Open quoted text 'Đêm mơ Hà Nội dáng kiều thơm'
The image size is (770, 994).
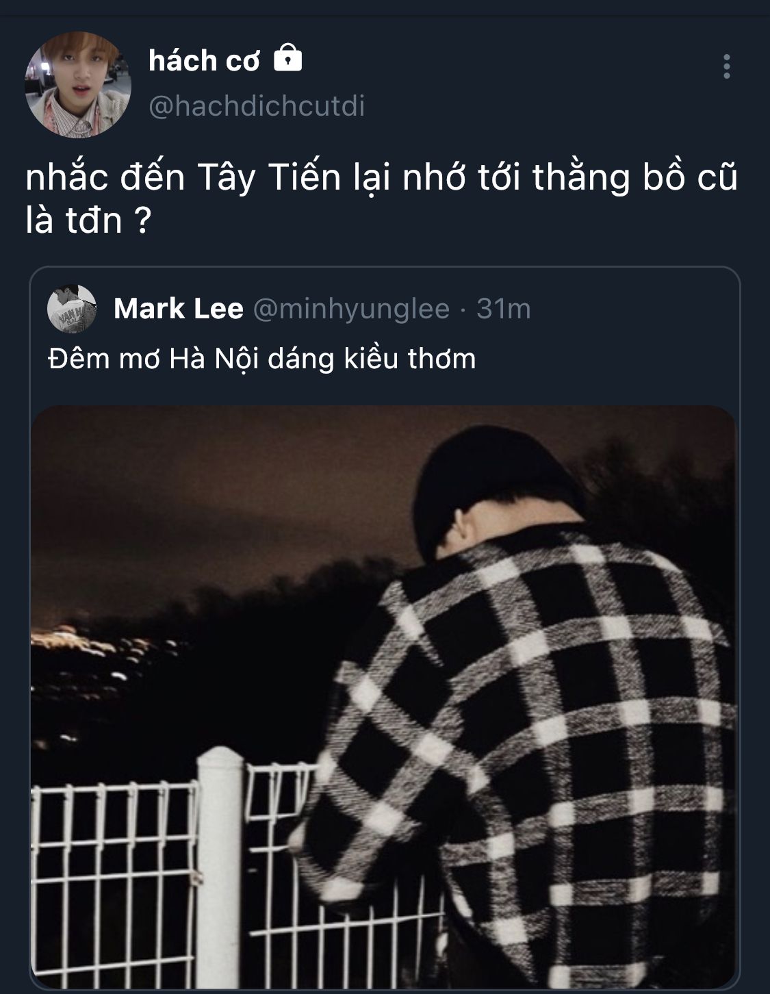pyautogui.click(x=262, y=359)
